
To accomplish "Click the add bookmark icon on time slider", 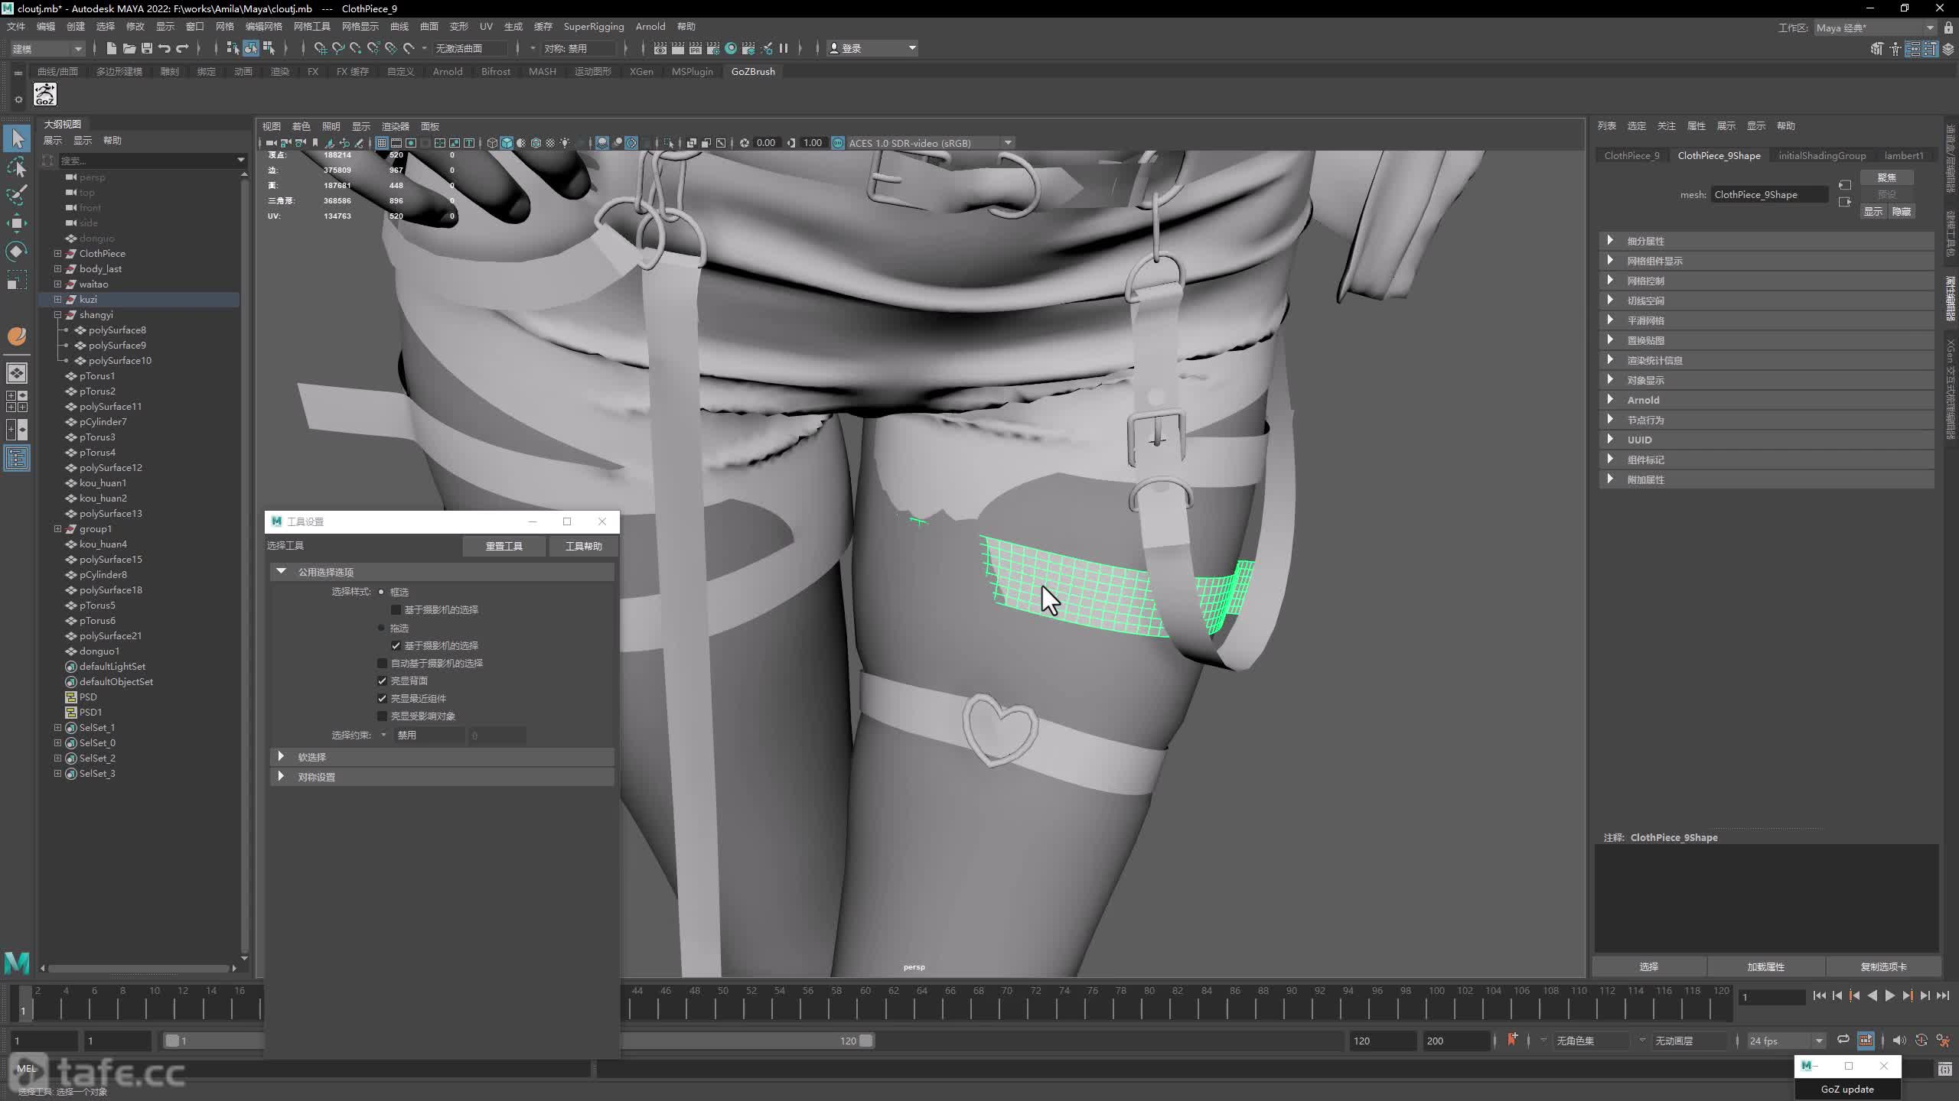I will [1512, 1040].
